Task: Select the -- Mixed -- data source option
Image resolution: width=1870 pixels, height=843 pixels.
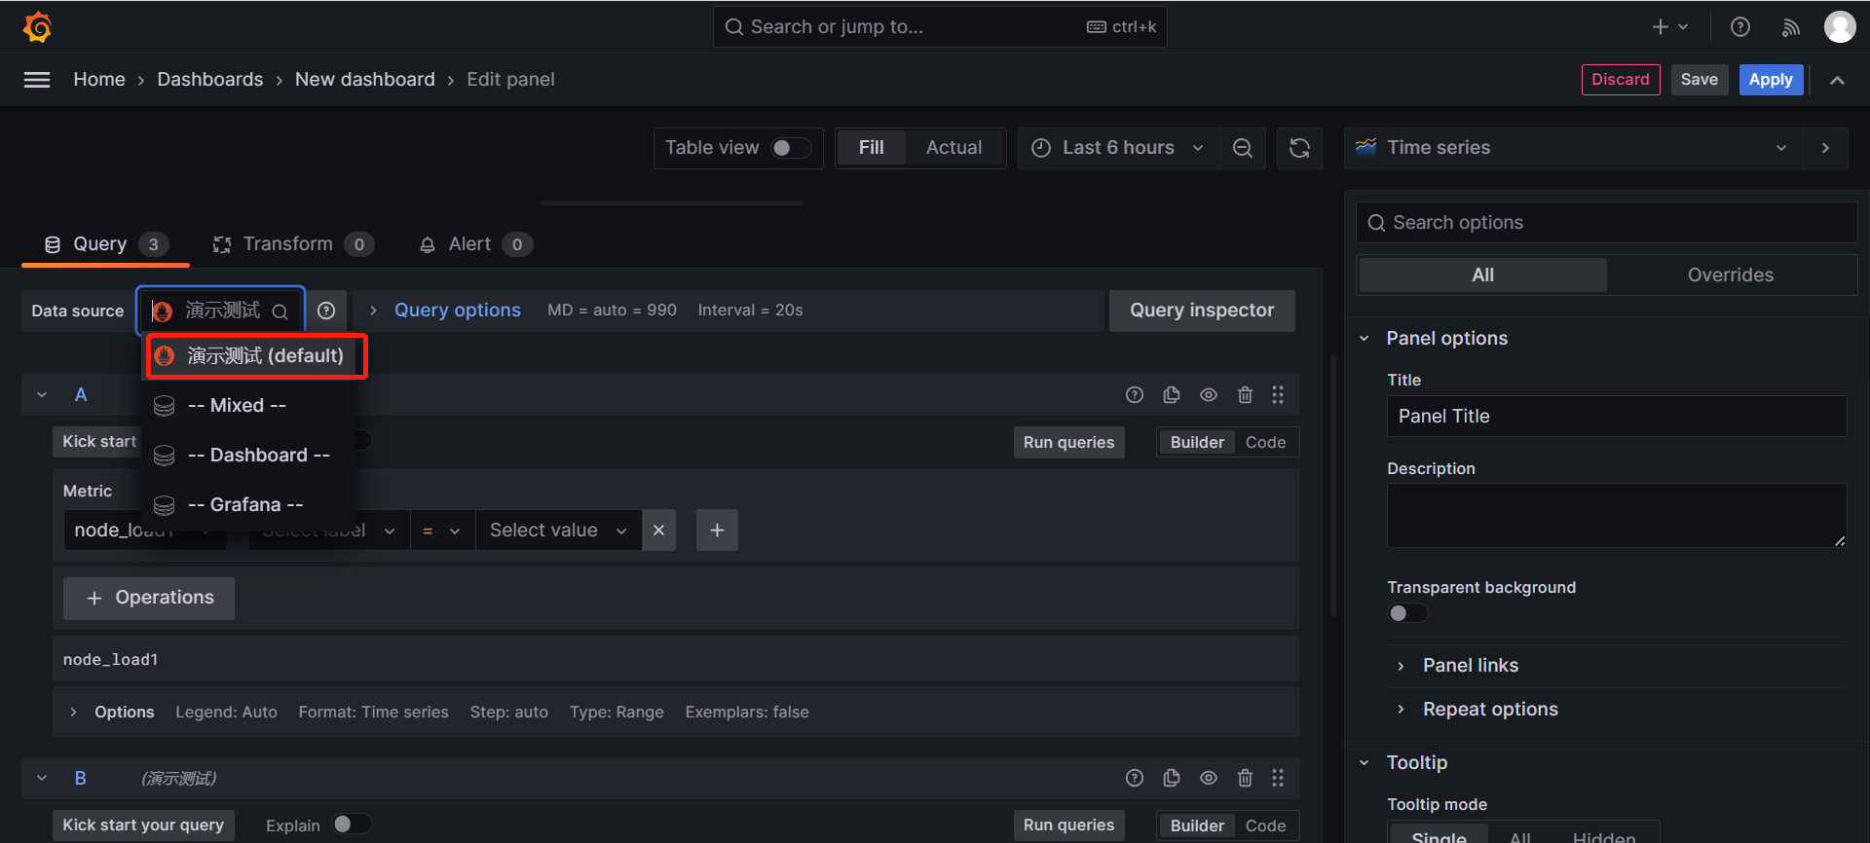Action: [237, 406]
